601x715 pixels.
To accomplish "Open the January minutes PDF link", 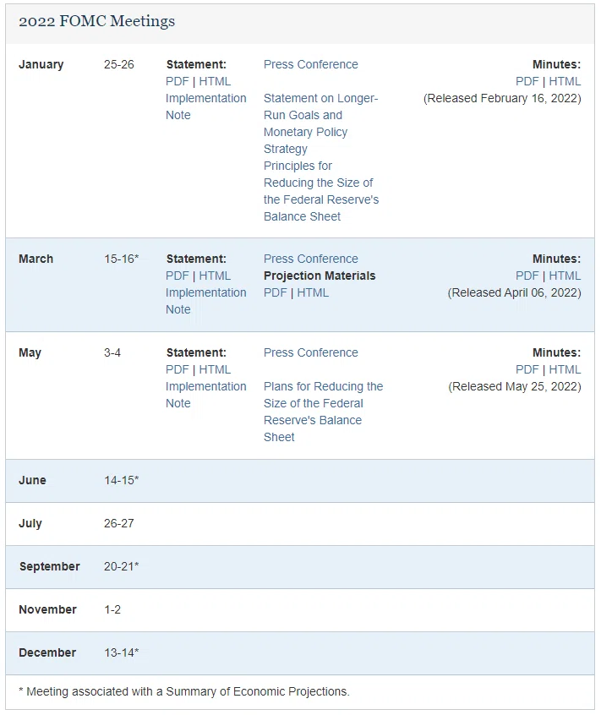I will (527, 82).
